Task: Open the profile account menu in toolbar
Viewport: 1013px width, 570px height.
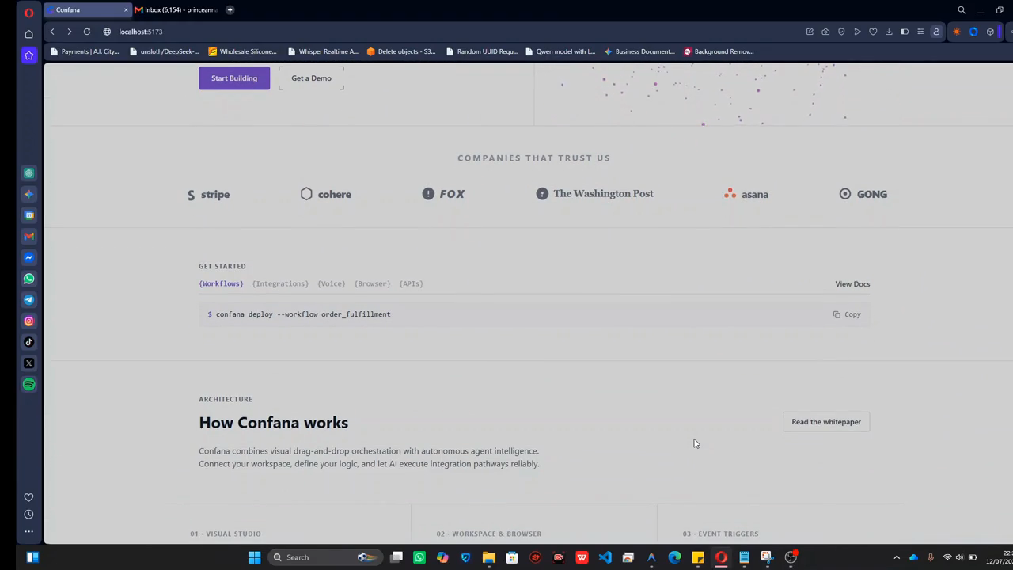Action: (x=936, y=32)
